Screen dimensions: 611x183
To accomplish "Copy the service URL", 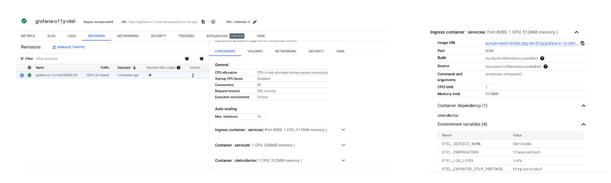I will [x=203, y=22].
